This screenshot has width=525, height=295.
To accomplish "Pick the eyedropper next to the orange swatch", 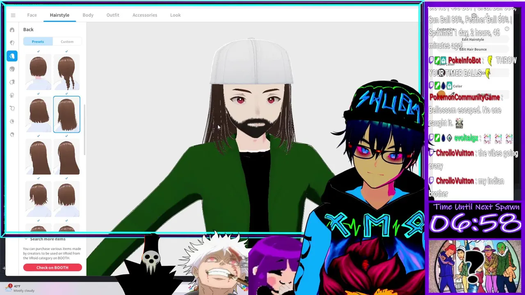I will (452, 94).
